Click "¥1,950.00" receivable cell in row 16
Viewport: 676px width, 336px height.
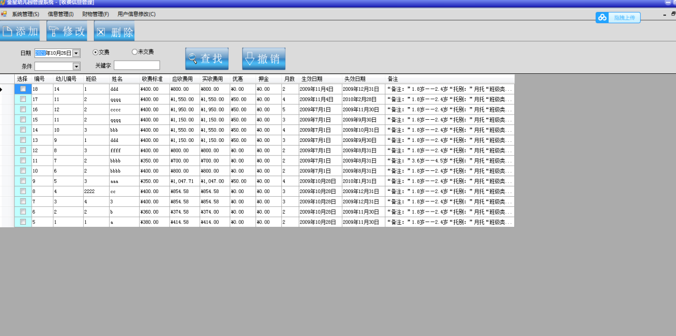(184, 109)
